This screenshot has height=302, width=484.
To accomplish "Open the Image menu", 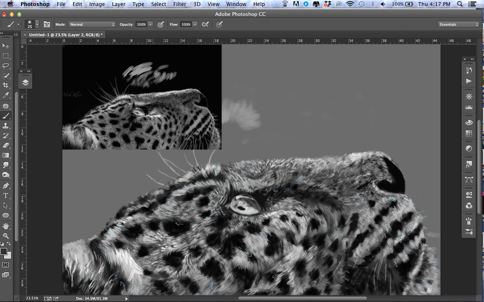I will point(97,4).
